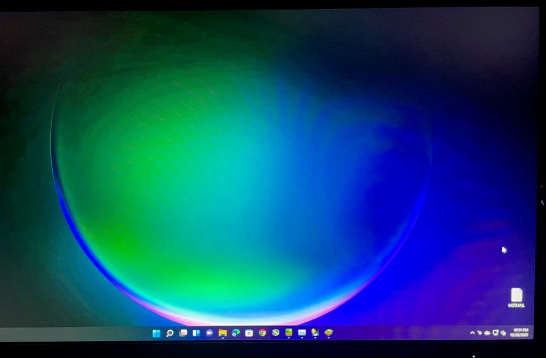Screen dimensions: 546x358
Task: Open the green notebook app in taskbar
Action: [x=288, y=333]
